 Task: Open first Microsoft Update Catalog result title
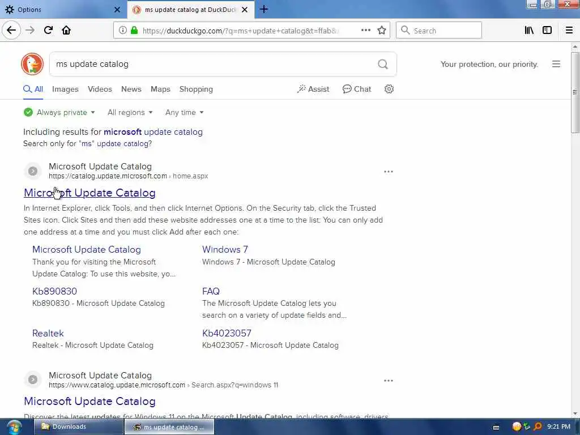click(x=89, y=193)
